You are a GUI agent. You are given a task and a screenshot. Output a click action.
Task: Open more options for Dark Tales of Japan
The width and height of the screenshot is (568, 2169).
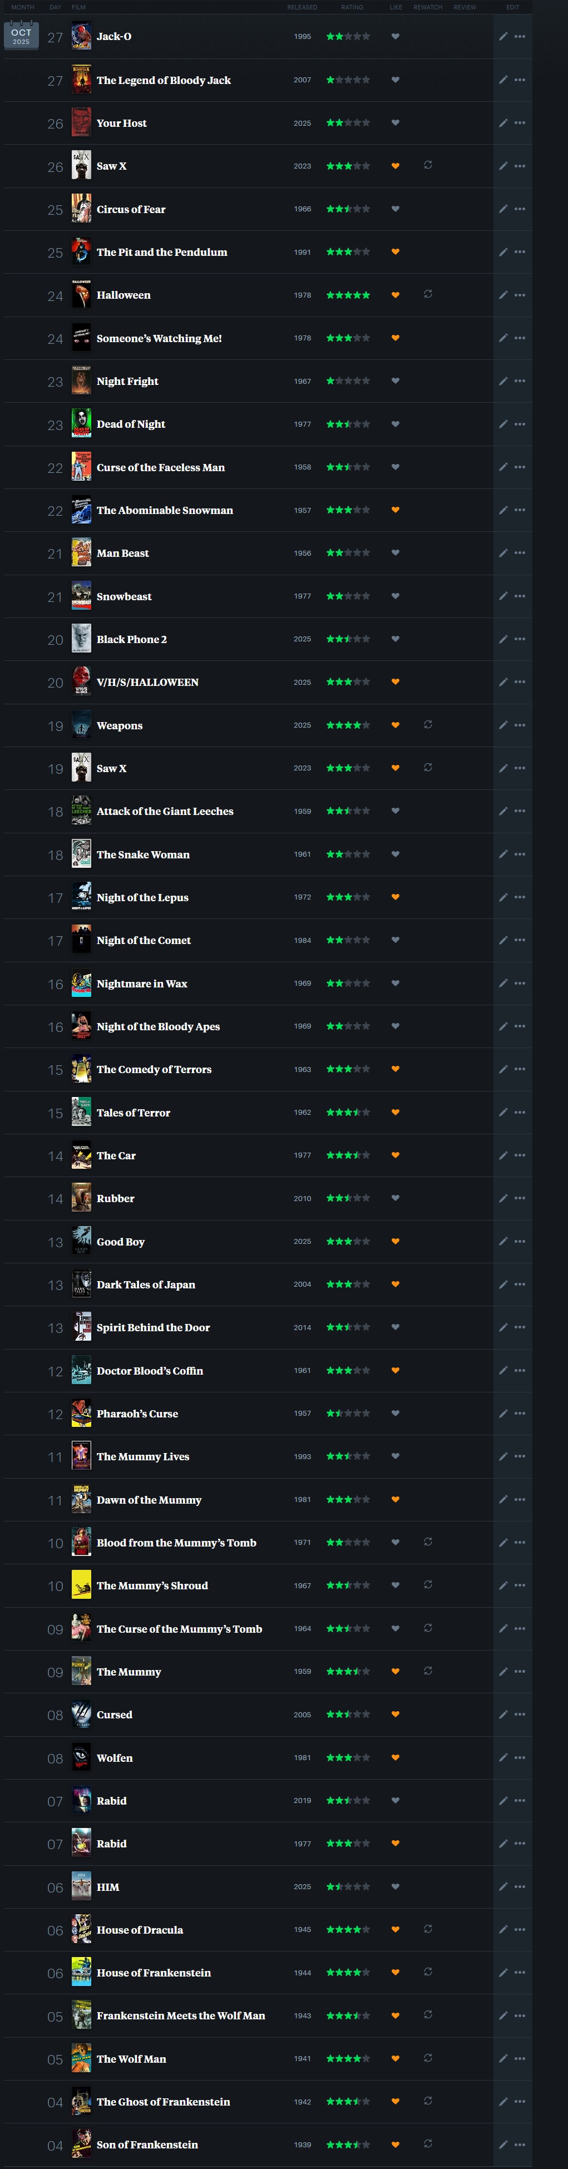click(x=520, y=1285)
